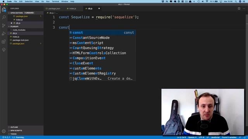
Task: Click the Manage gear icon in activity bar
Action: point(3,131)
